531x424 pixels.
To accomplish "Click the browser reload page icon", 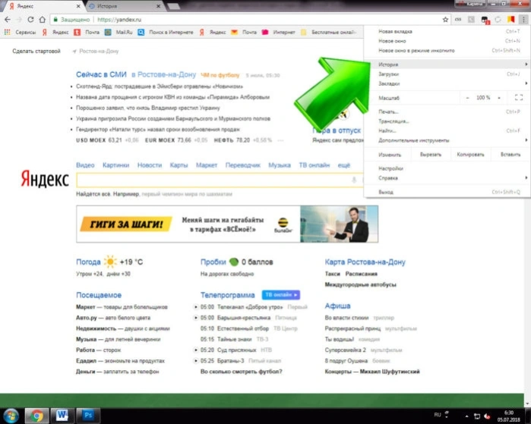I will click(x=30, y=20).
